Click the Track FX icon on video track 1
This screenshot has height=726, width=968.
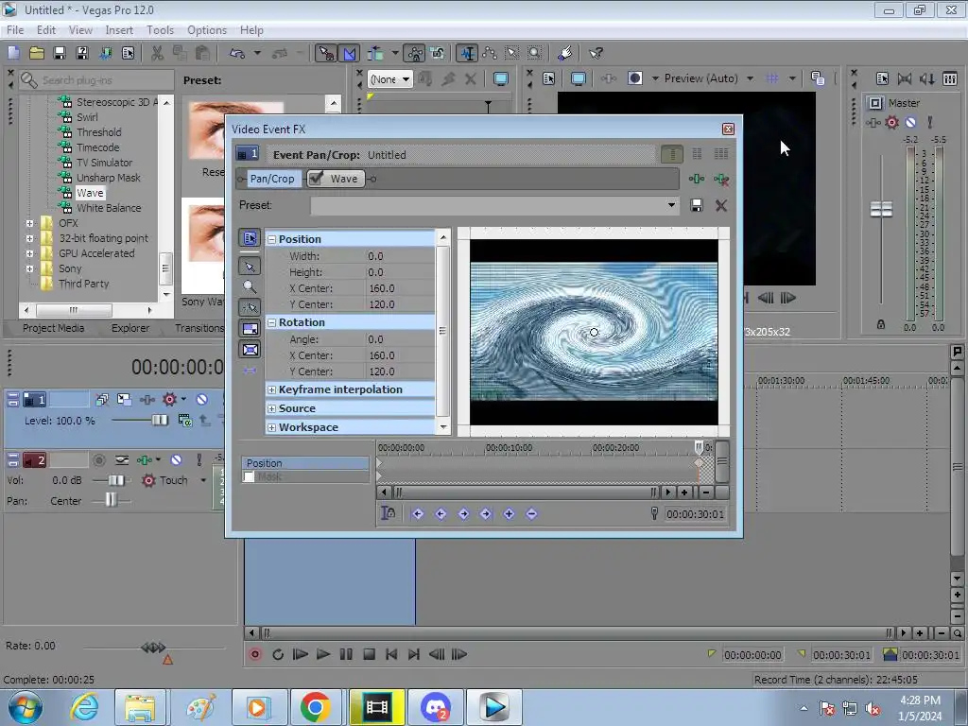[147, 400]
